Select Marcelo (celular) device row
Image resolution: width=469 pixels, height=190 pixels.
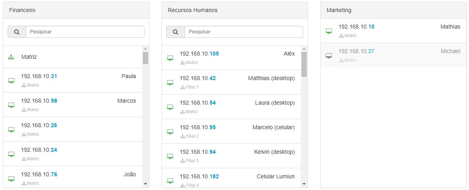coord(231,131)
